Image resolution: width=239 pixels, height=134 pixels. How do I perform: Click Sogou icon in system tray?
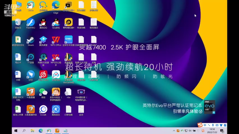click(203, 131)
